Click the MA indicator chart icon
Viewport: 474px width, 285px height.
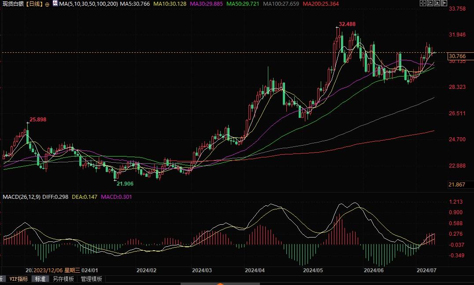pos(55,4)
